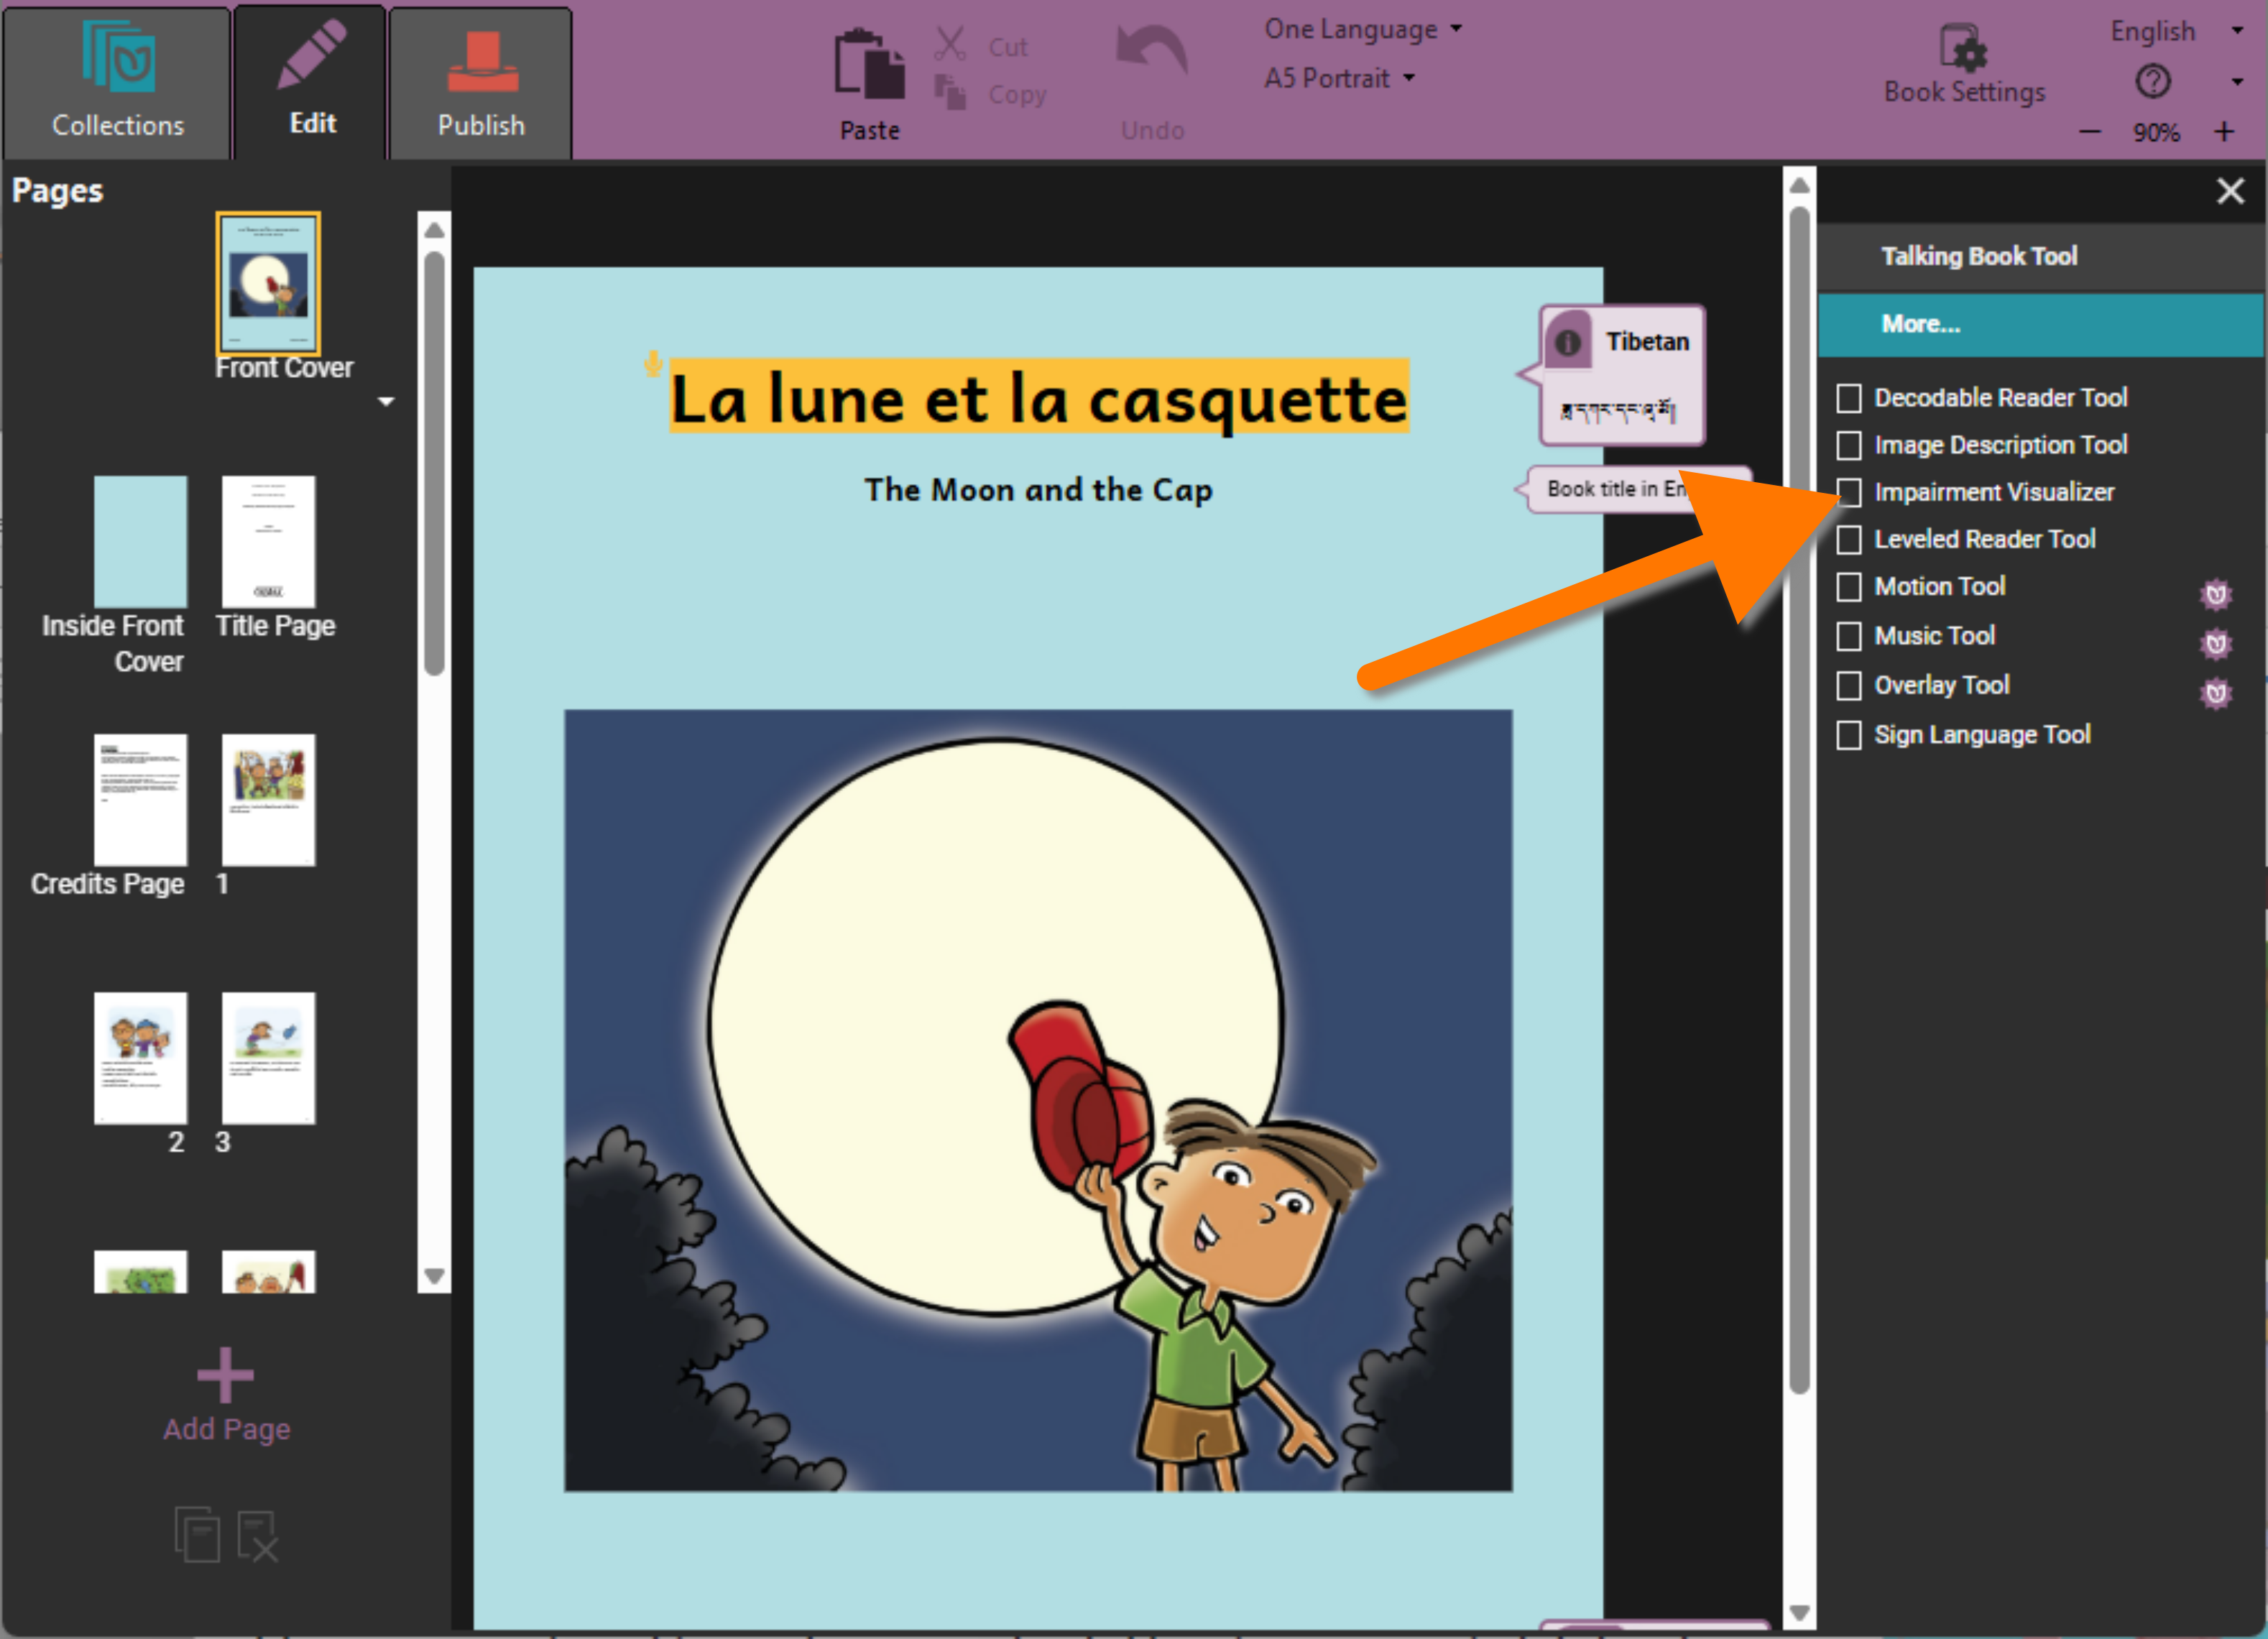Enable the Decodable Reader Tool checkbox
The image size is (2268, 1639).
tap(1848, 398)
